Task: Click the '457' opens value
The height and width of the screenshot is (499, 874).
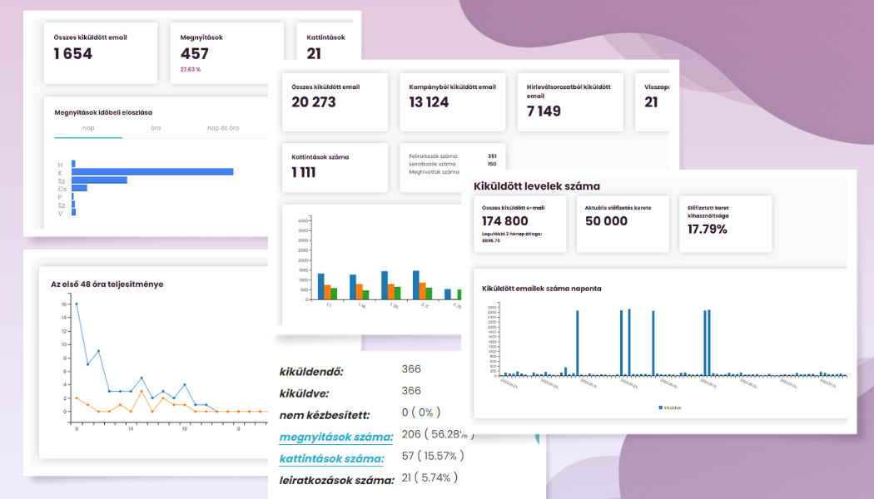Action: pos(195,54)
